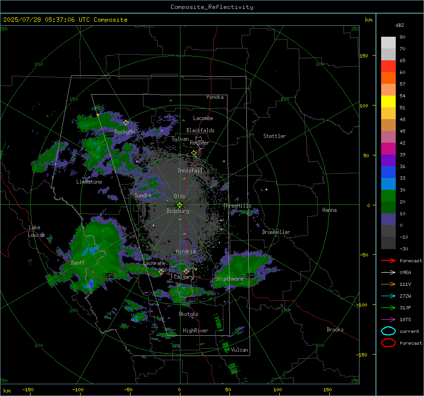Click the cyan current ellipse legend icon

(x=388, y=331)
